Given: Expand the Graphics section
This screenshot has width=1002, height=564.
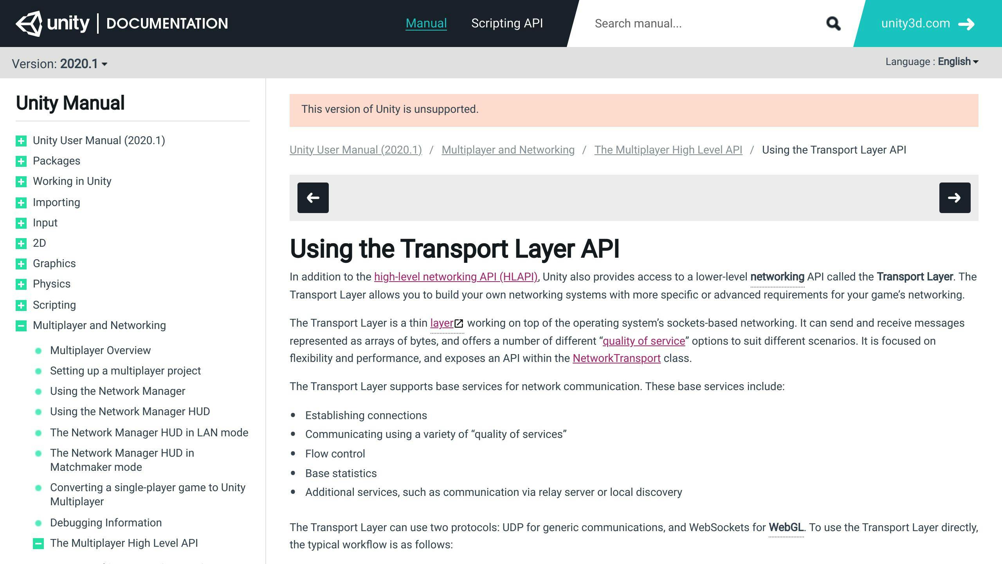Looking at the screenshot, I should (x=20, y=264).
